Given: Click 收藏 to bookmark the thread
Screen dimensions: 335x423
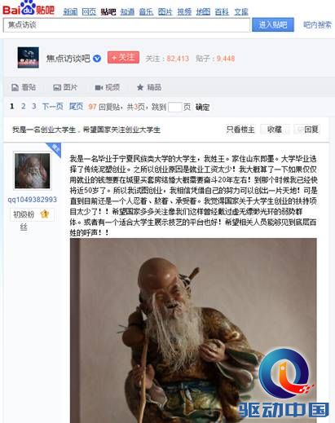Looking at the screenshot, I should [x=275, y=130].
